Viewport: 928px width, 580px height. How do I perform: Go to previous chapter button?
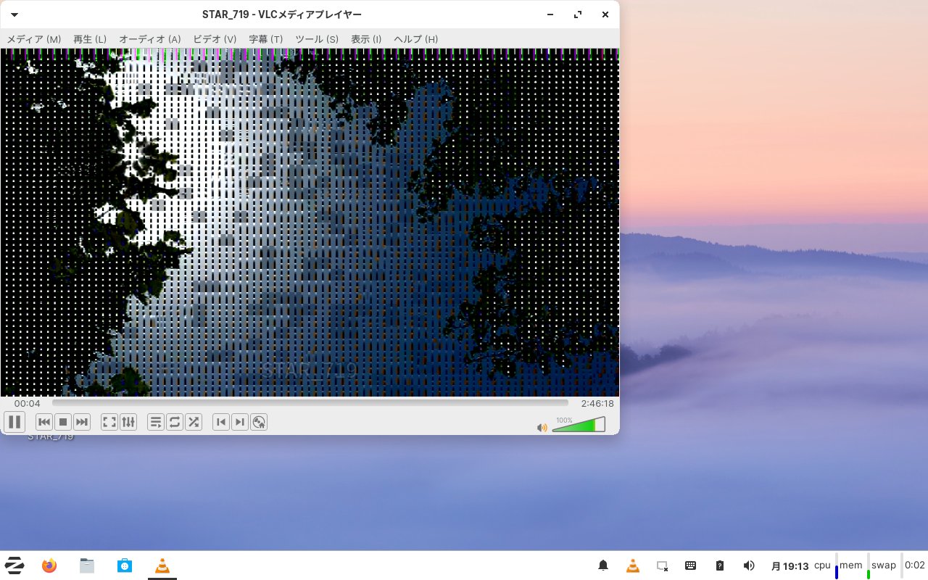[x=221, y=422]
